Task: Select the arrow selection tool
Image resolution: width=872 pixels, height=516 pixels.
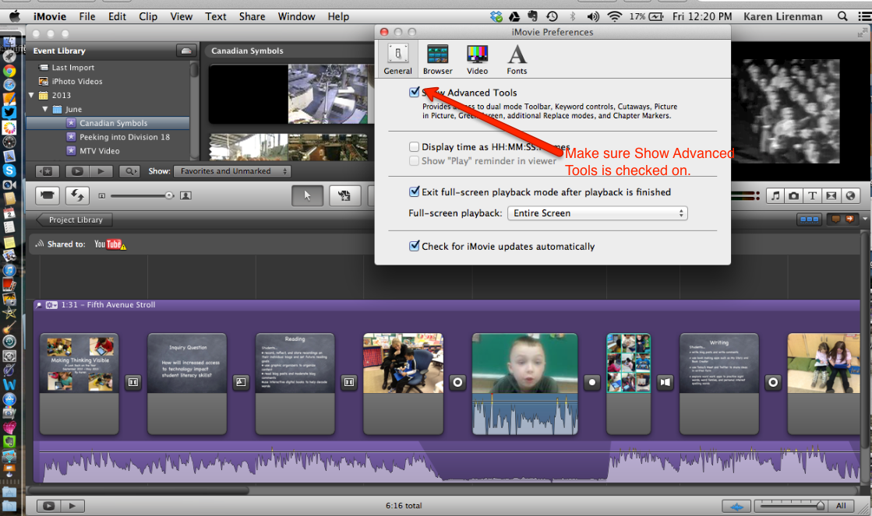Action: [308, 195]
